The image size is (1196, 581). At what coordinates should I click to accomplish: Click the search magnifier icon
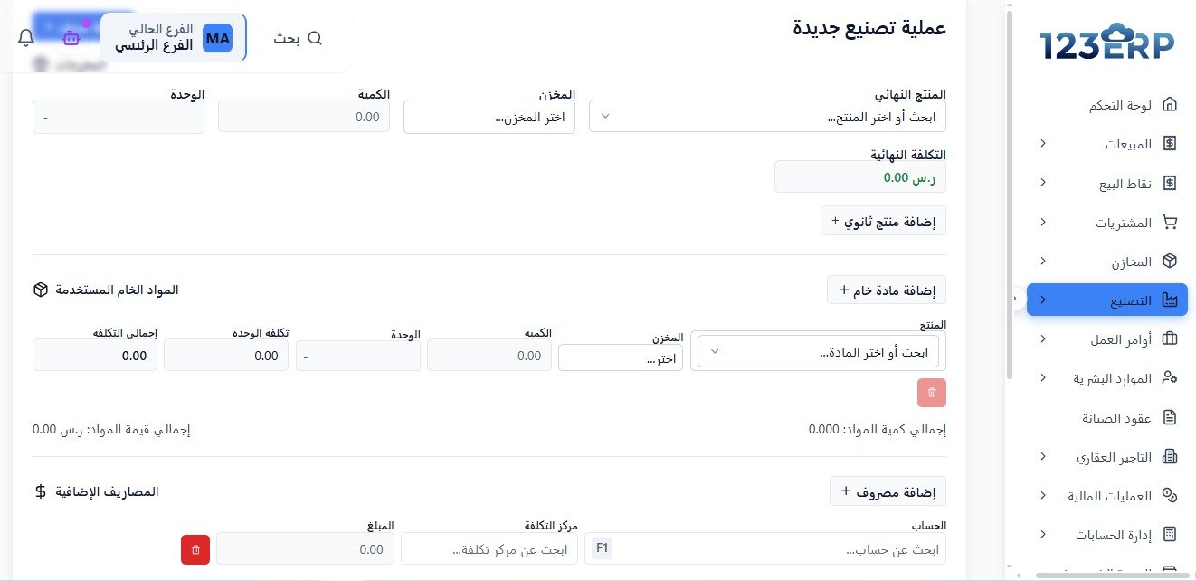[315, 38]
